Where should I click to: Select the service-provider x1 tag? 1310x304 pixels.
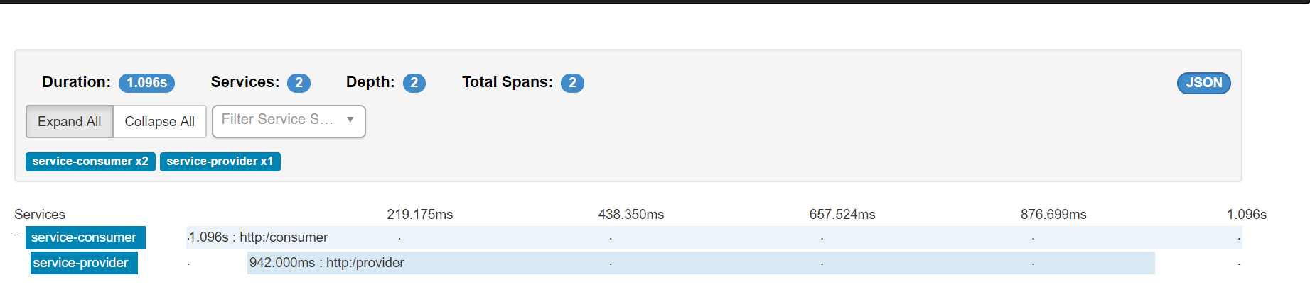point(220,162)
